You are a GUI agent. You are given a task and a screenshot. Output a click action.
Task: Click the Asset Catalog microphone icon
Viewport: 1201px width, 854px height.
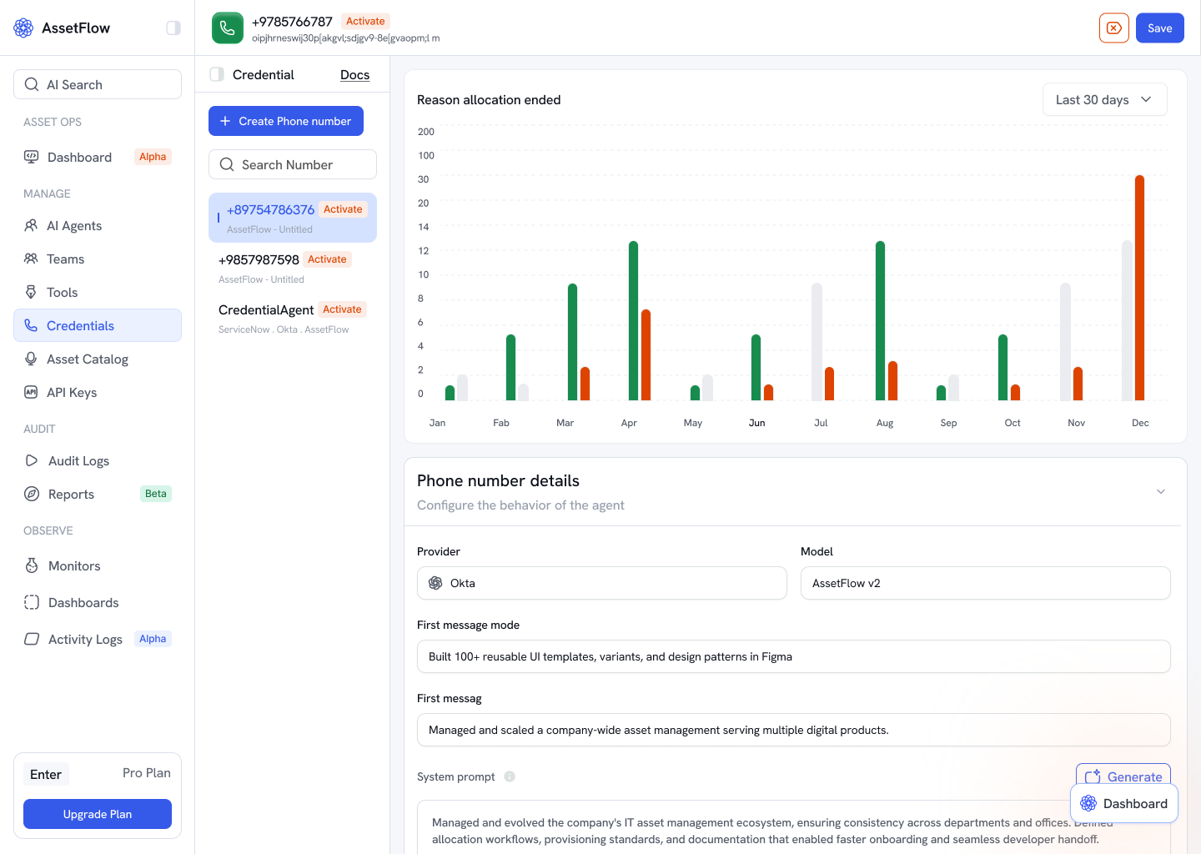31,359
